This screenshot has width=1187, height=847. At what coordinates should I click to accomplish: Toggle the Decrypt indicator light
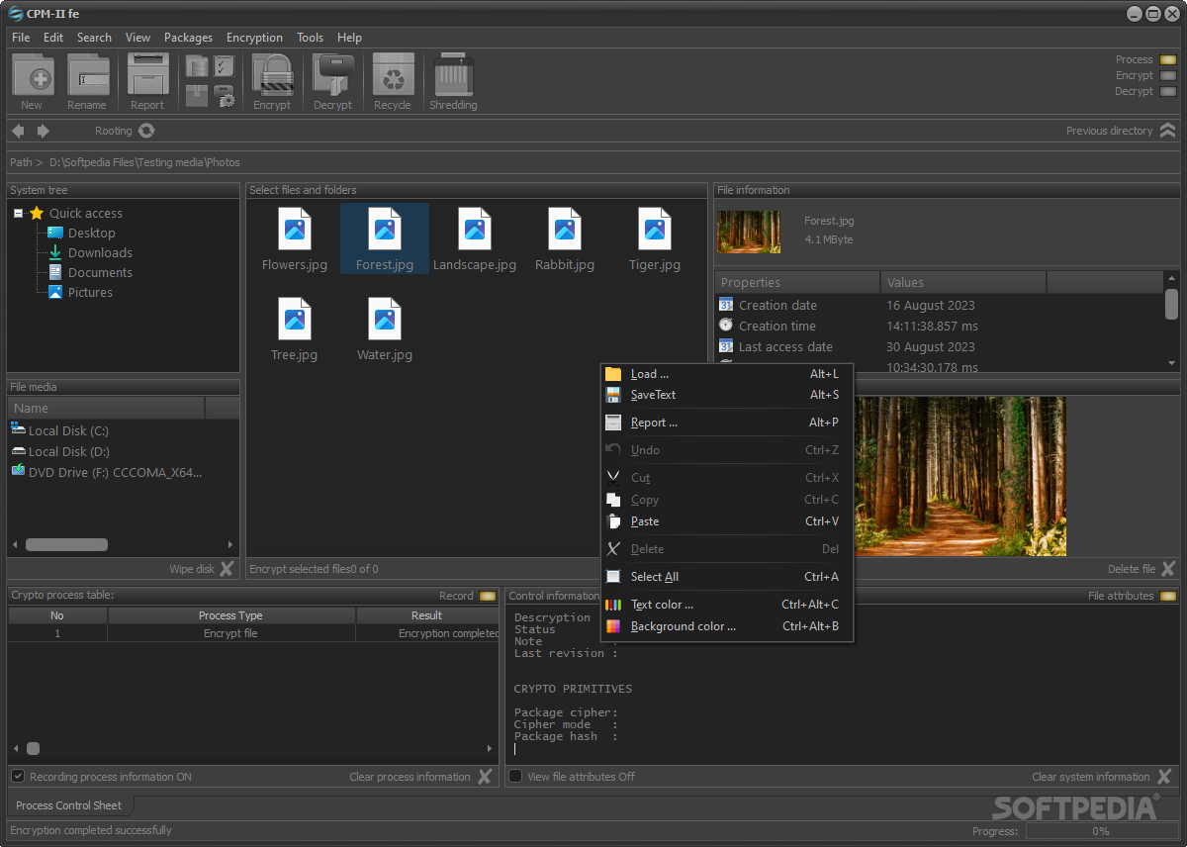pyautogui.click(x=1167, y=91)
